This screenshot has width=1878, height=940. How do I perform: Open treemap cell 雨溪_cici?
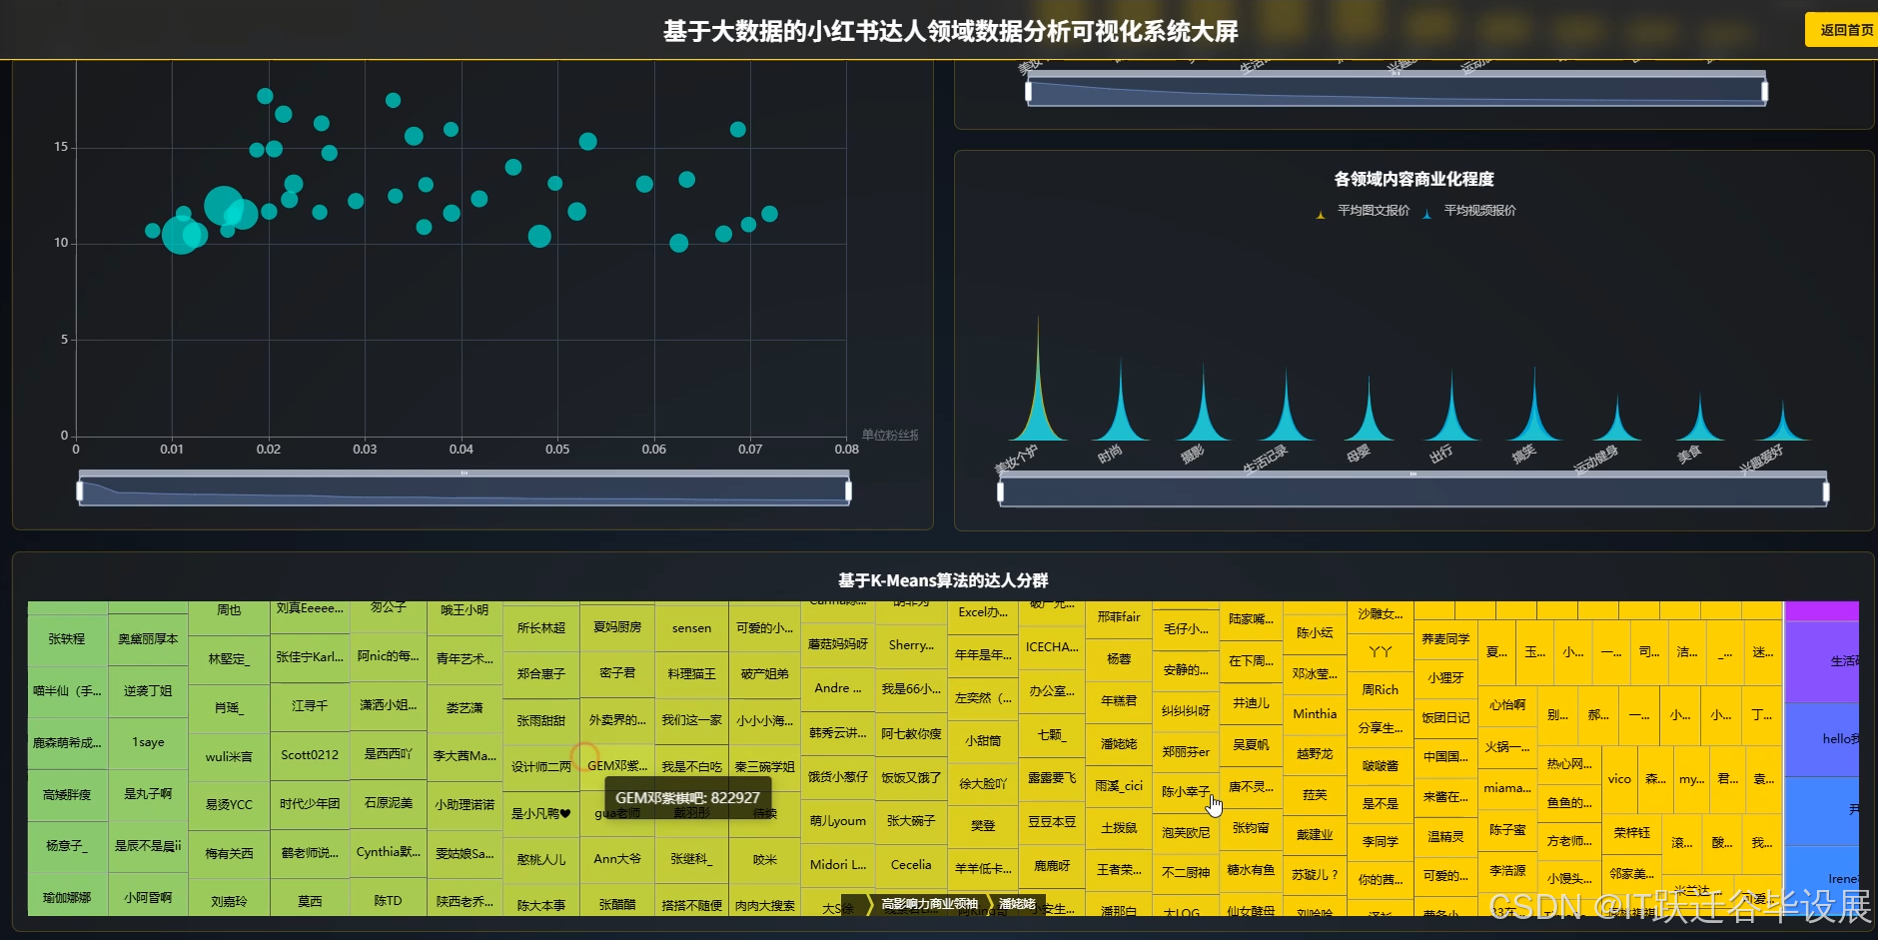1119,786
